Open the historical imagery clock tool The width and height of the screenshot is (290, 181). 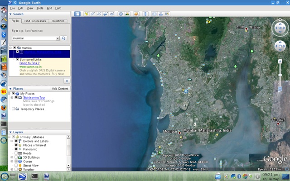[121, 14]
